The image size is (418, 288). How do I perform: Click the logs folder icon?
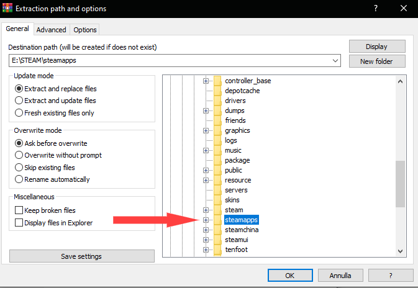217,140
